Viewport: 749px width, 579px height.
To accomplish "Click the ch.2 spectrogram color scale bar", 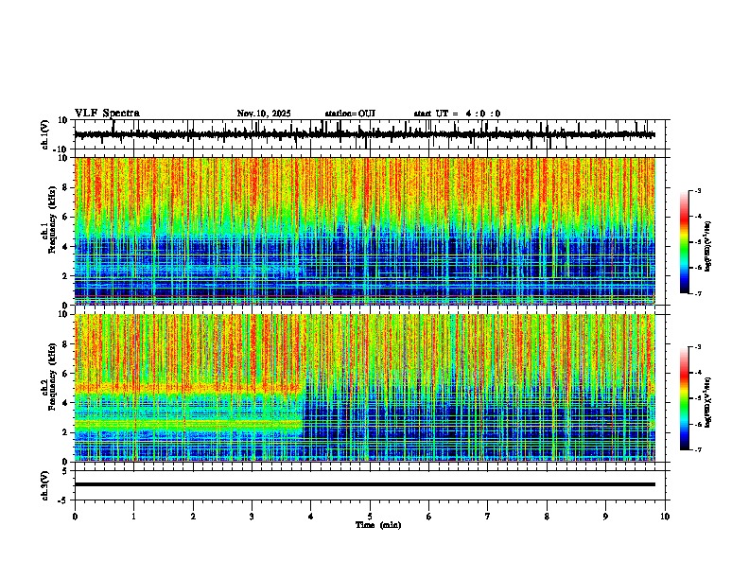I will [685, 398].
